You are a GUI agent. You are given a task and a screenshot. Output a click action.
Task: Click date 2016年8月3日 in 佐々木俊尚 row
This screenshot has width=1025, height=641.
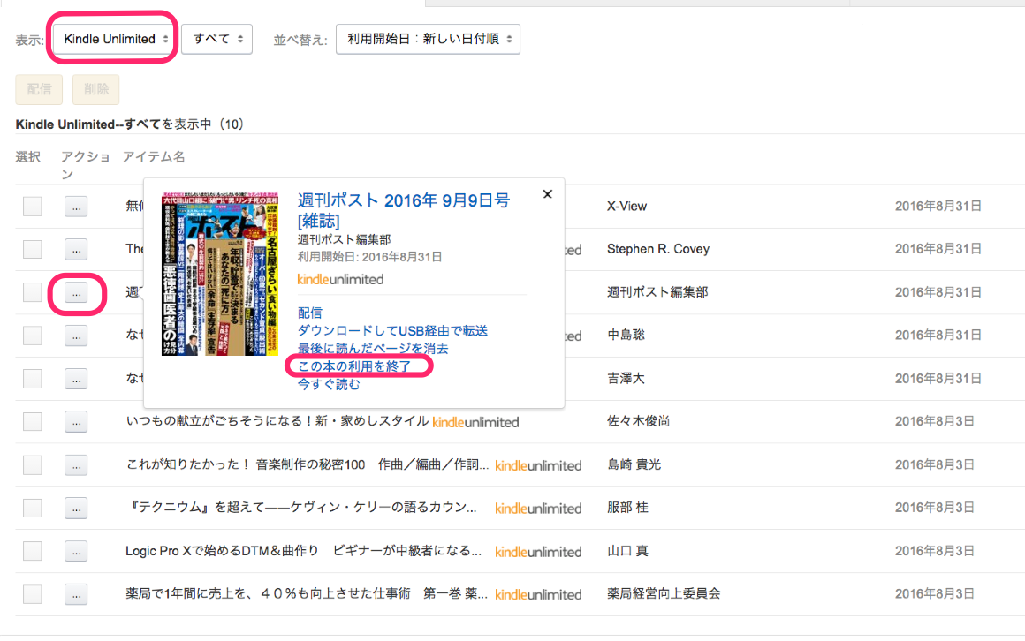click(x=935, y=421)
